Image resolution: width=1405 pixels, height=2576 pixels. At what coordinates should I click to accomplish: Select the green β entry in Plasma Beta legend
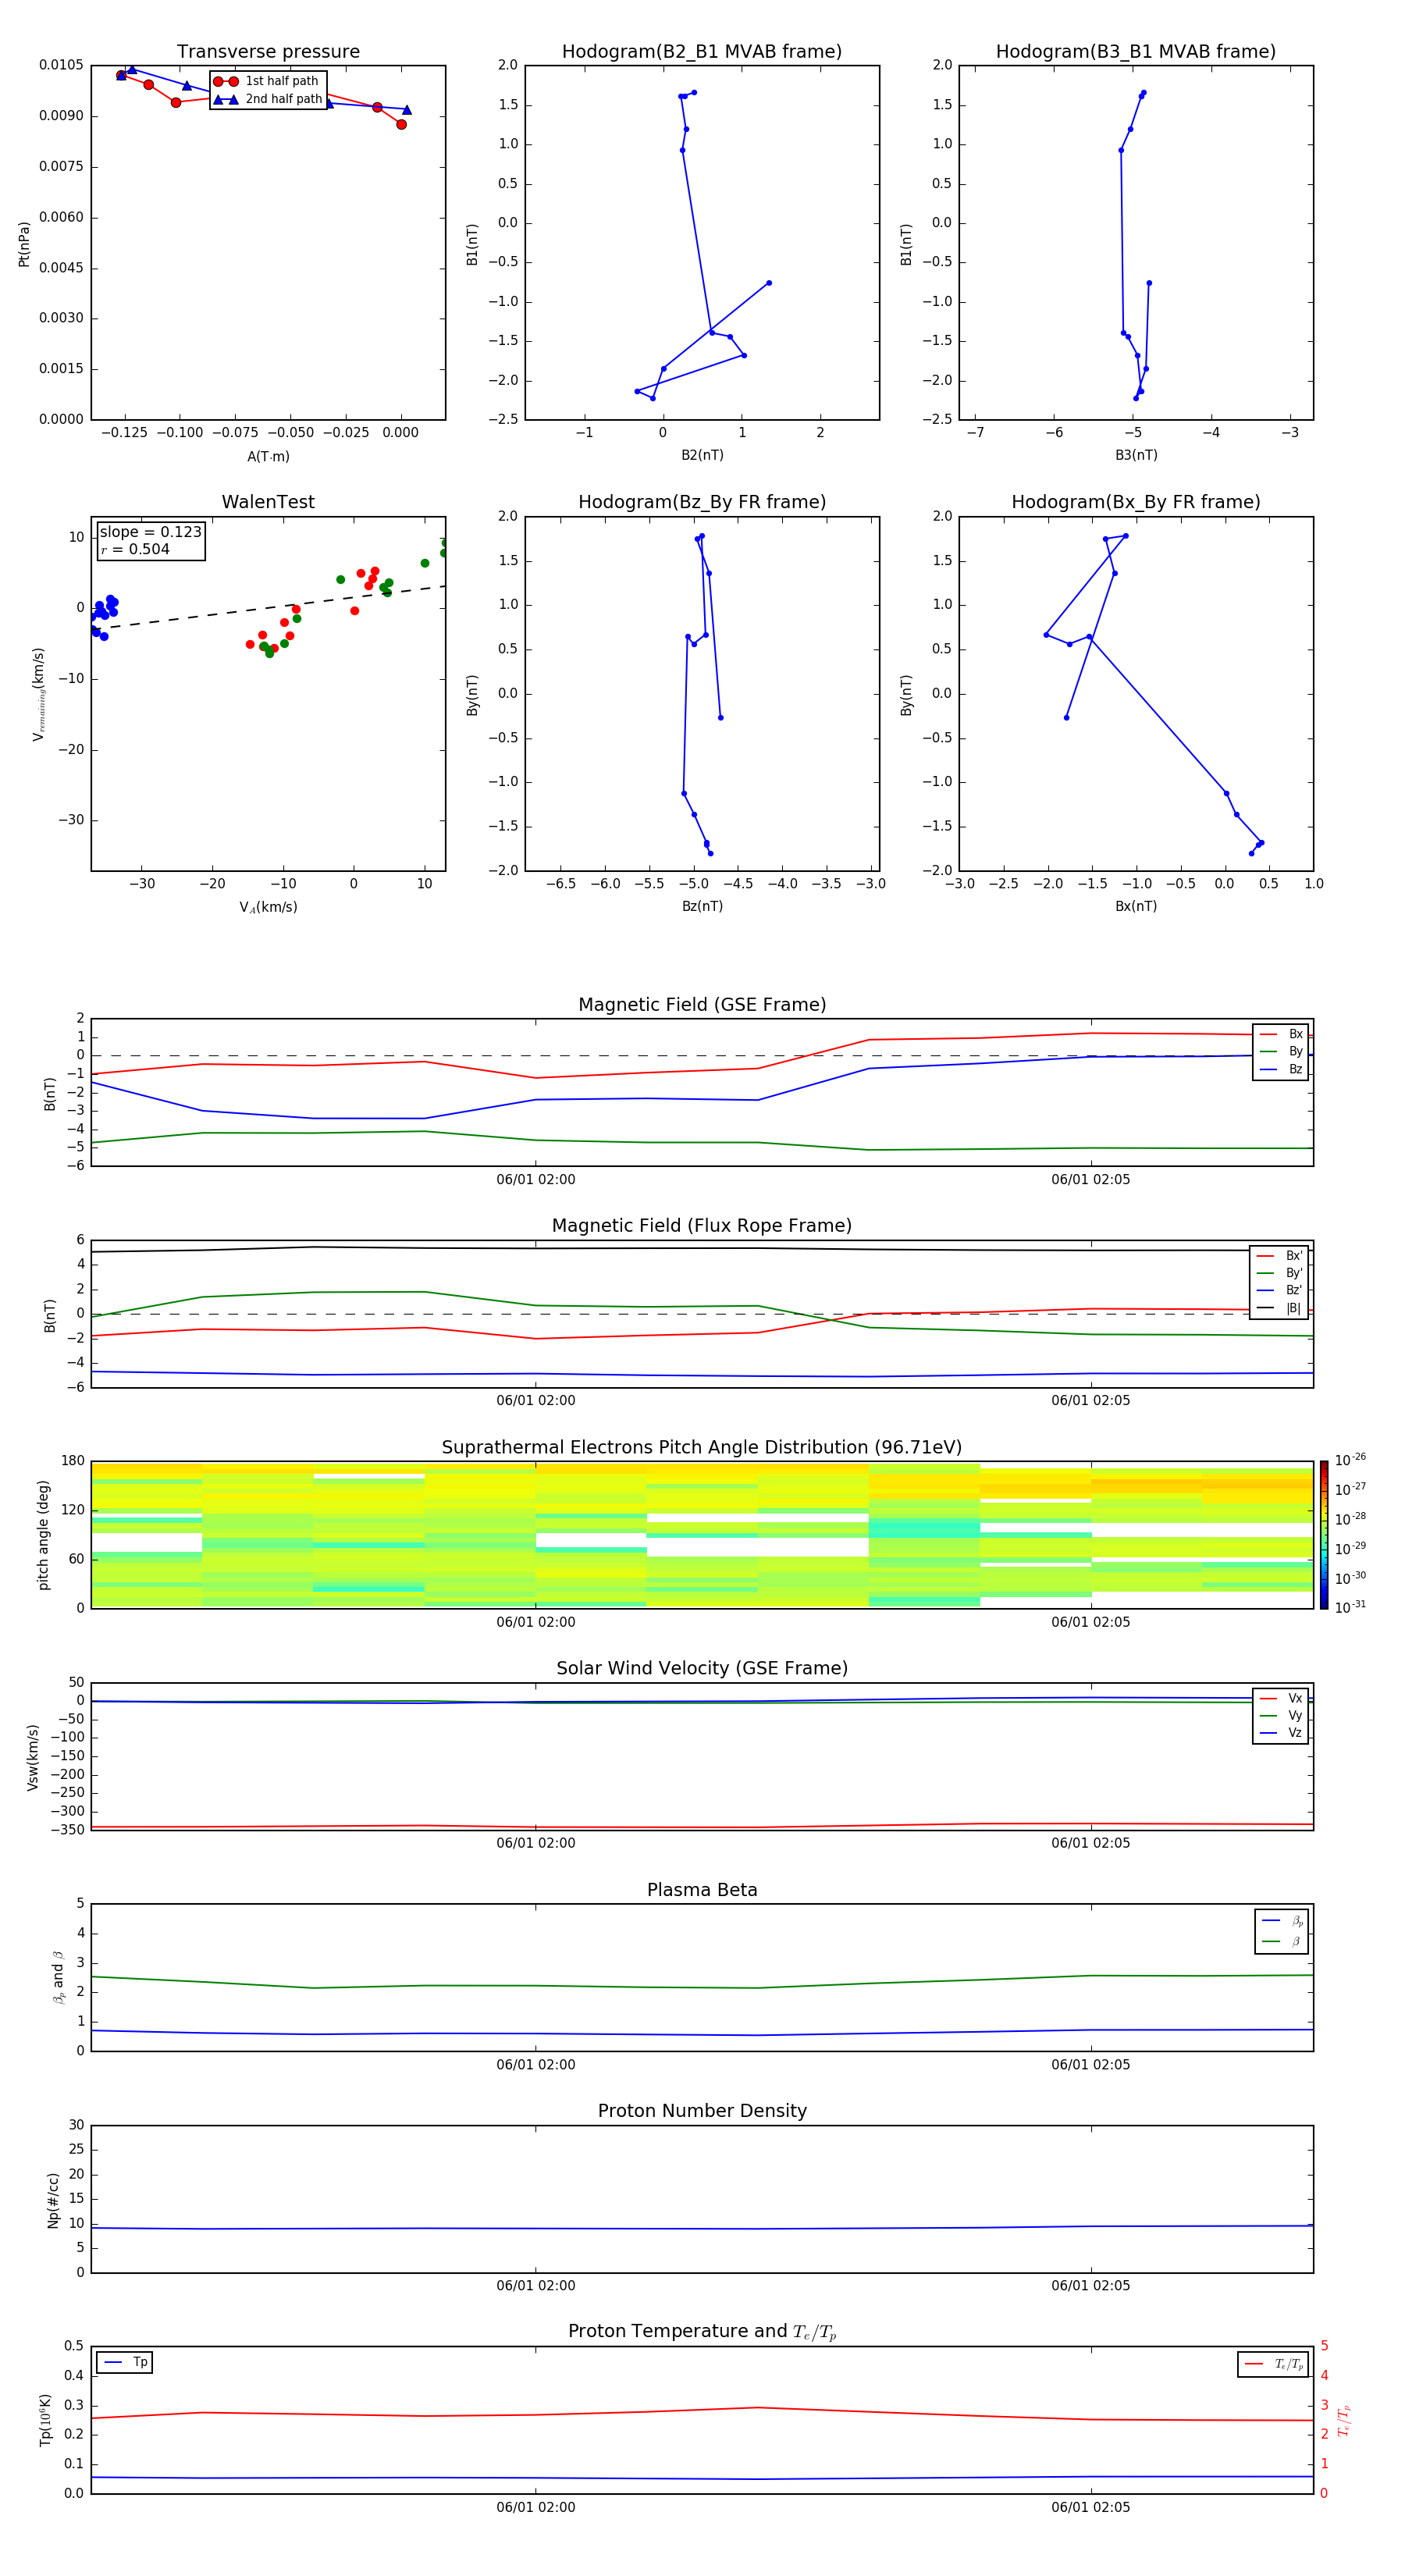[x=1282, y=1942]
